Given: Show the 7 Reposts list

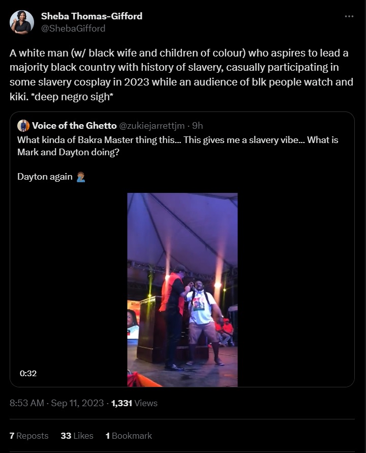Looking at the screenshot, I should [29, 436].
